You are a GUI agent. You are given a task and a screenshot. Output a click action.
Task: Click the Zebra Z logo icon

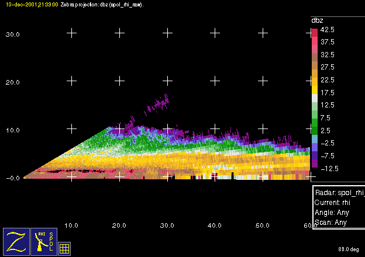pyautogui.click(x=16, y=241)
